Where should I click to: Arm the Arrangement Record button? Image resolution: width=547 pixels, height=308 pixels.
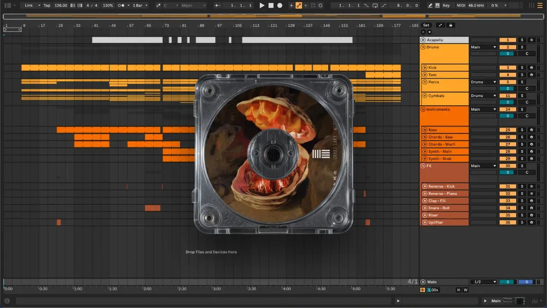click(280, 6)
